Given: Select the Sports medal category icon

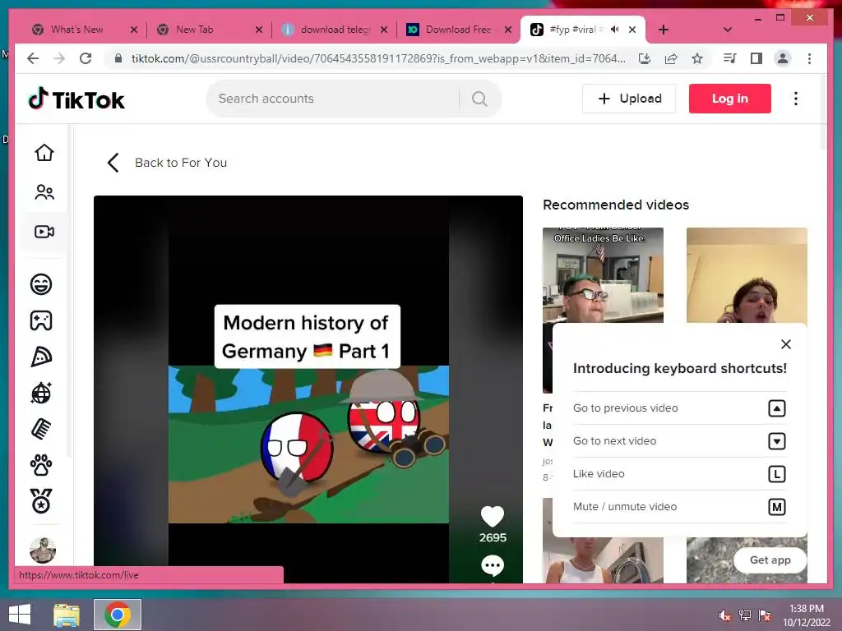Looking at the screenshot, I should [x=41, y=501].
